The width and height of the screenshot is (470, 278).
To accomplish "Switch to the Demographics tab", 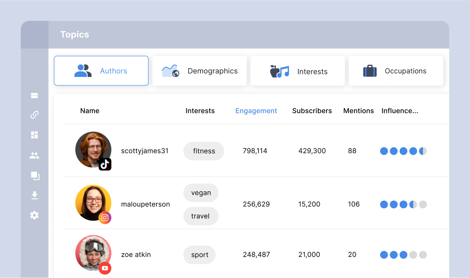I will [200, 71].
